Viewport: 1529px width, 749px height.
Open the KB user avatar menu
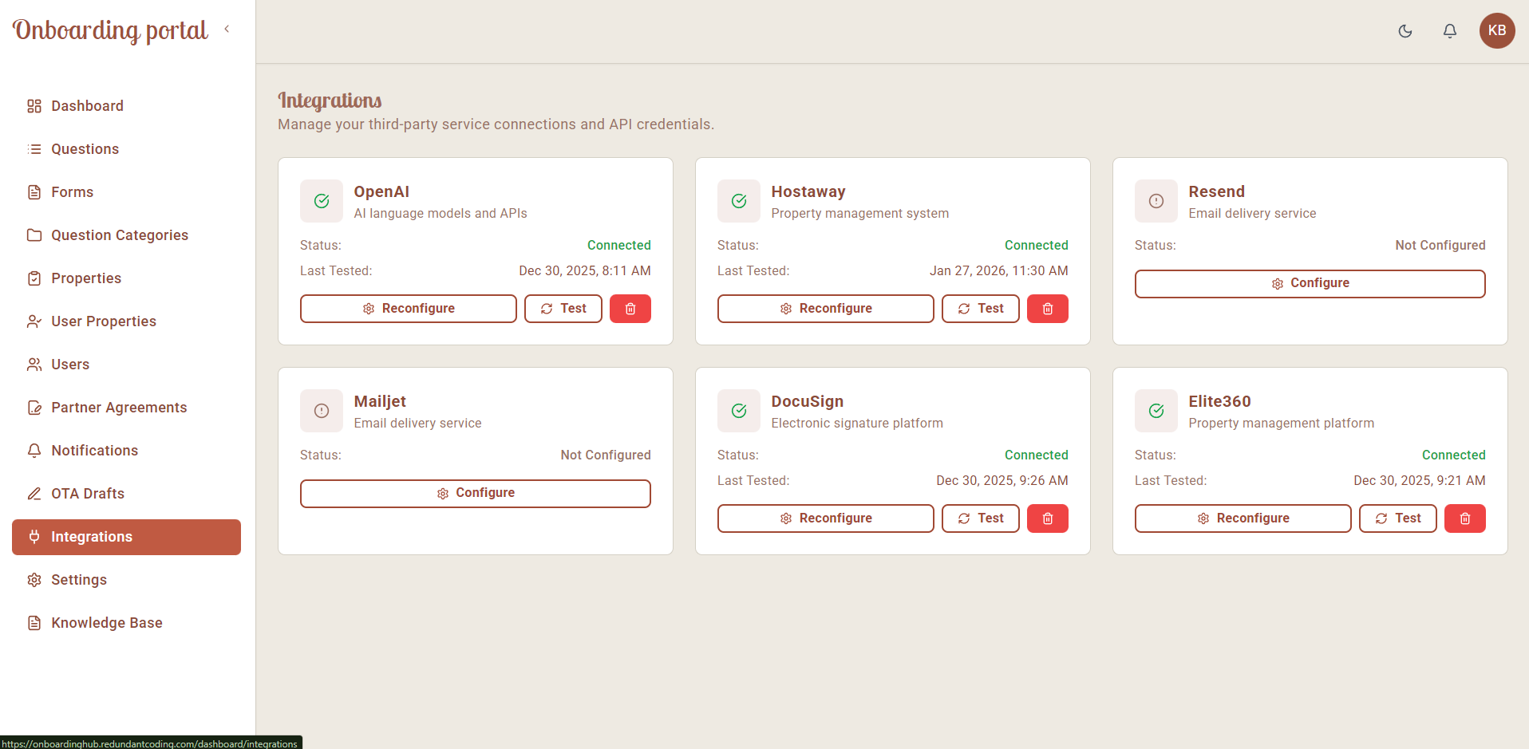click(x=1497, y=31)
